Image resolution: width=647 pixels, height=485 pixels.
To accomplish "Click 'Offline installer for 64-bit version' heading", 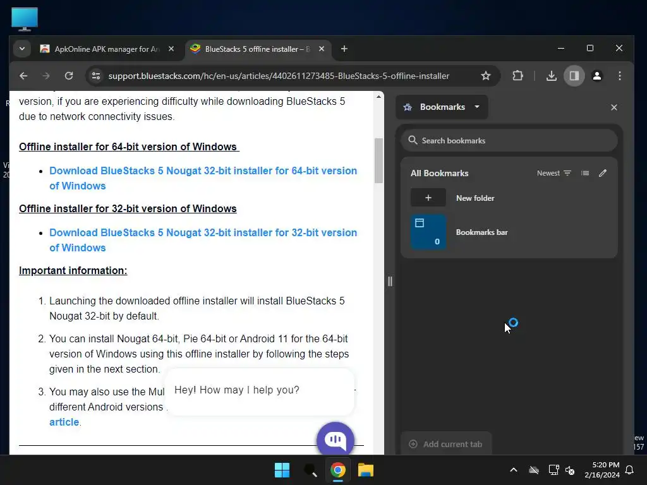I will point(129,147).
